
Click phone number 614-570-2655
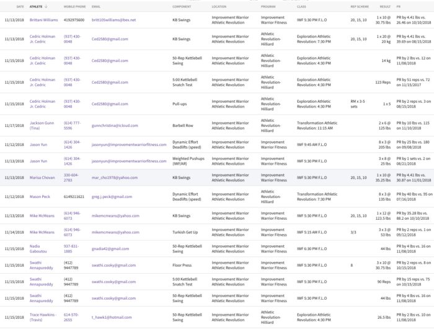coord(71,317)
